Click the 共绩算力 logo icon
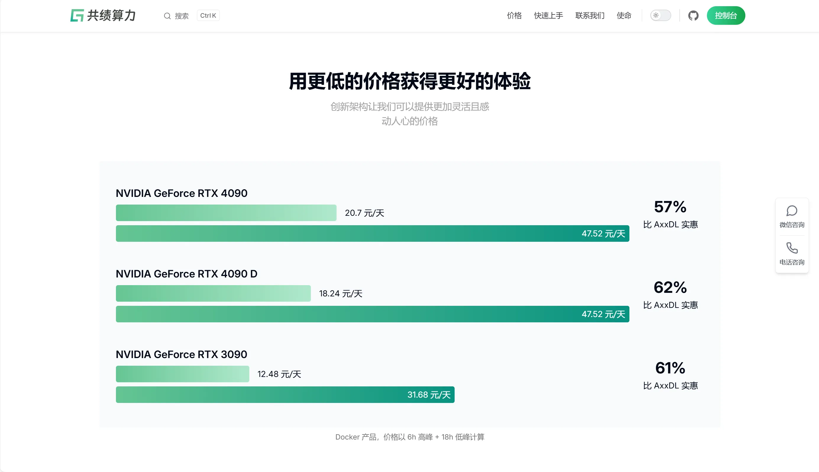Screen dimensions: 819x472 [x=77, y=15]
